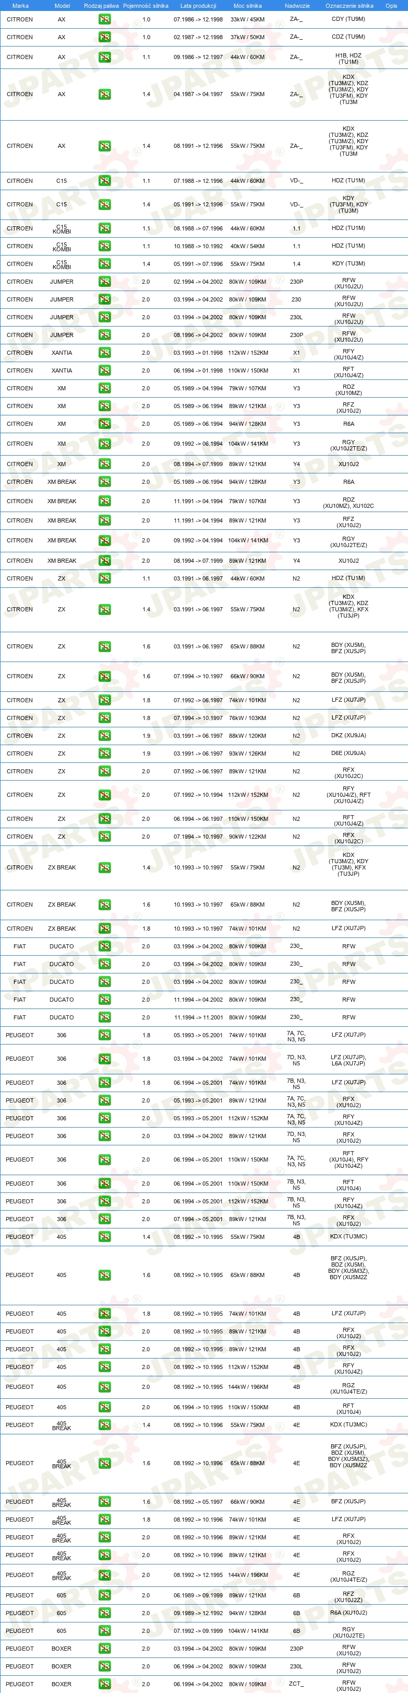Click the 06.1994 -> 01.1998 production years
This screenshot has width=408, height=1693.
[x=198, y=370]
